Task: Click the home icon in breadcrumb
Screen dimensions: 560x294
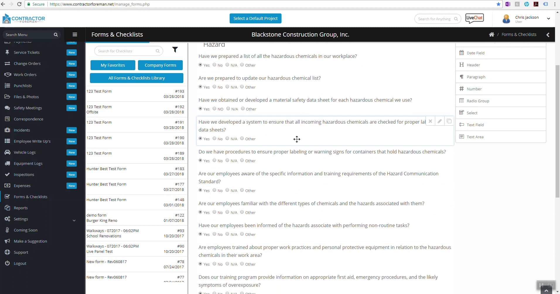Action: (491, 34)
